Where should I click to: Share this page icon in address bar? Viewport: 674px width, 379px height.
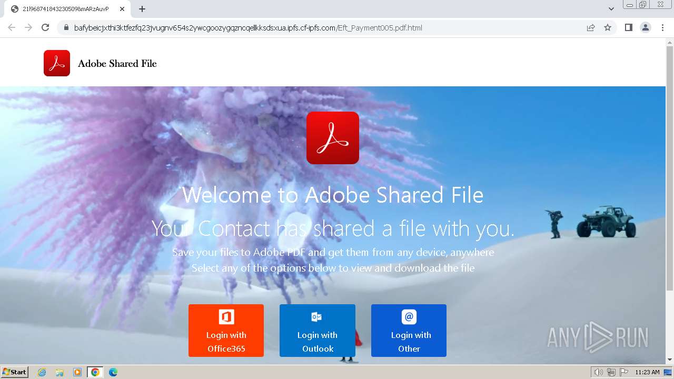pyautogui.click(x=591, y=27)
